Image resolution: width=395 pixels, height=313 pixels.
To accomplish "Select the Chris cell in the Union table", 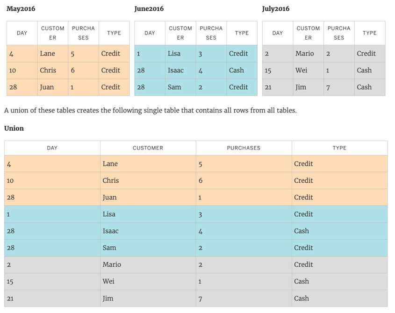I will pos(111,181).
